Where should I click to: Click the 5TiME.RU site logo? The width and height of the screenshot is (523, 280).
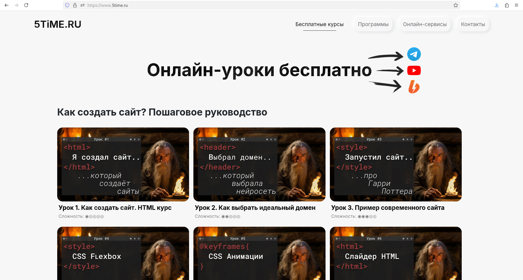[57, 24]
